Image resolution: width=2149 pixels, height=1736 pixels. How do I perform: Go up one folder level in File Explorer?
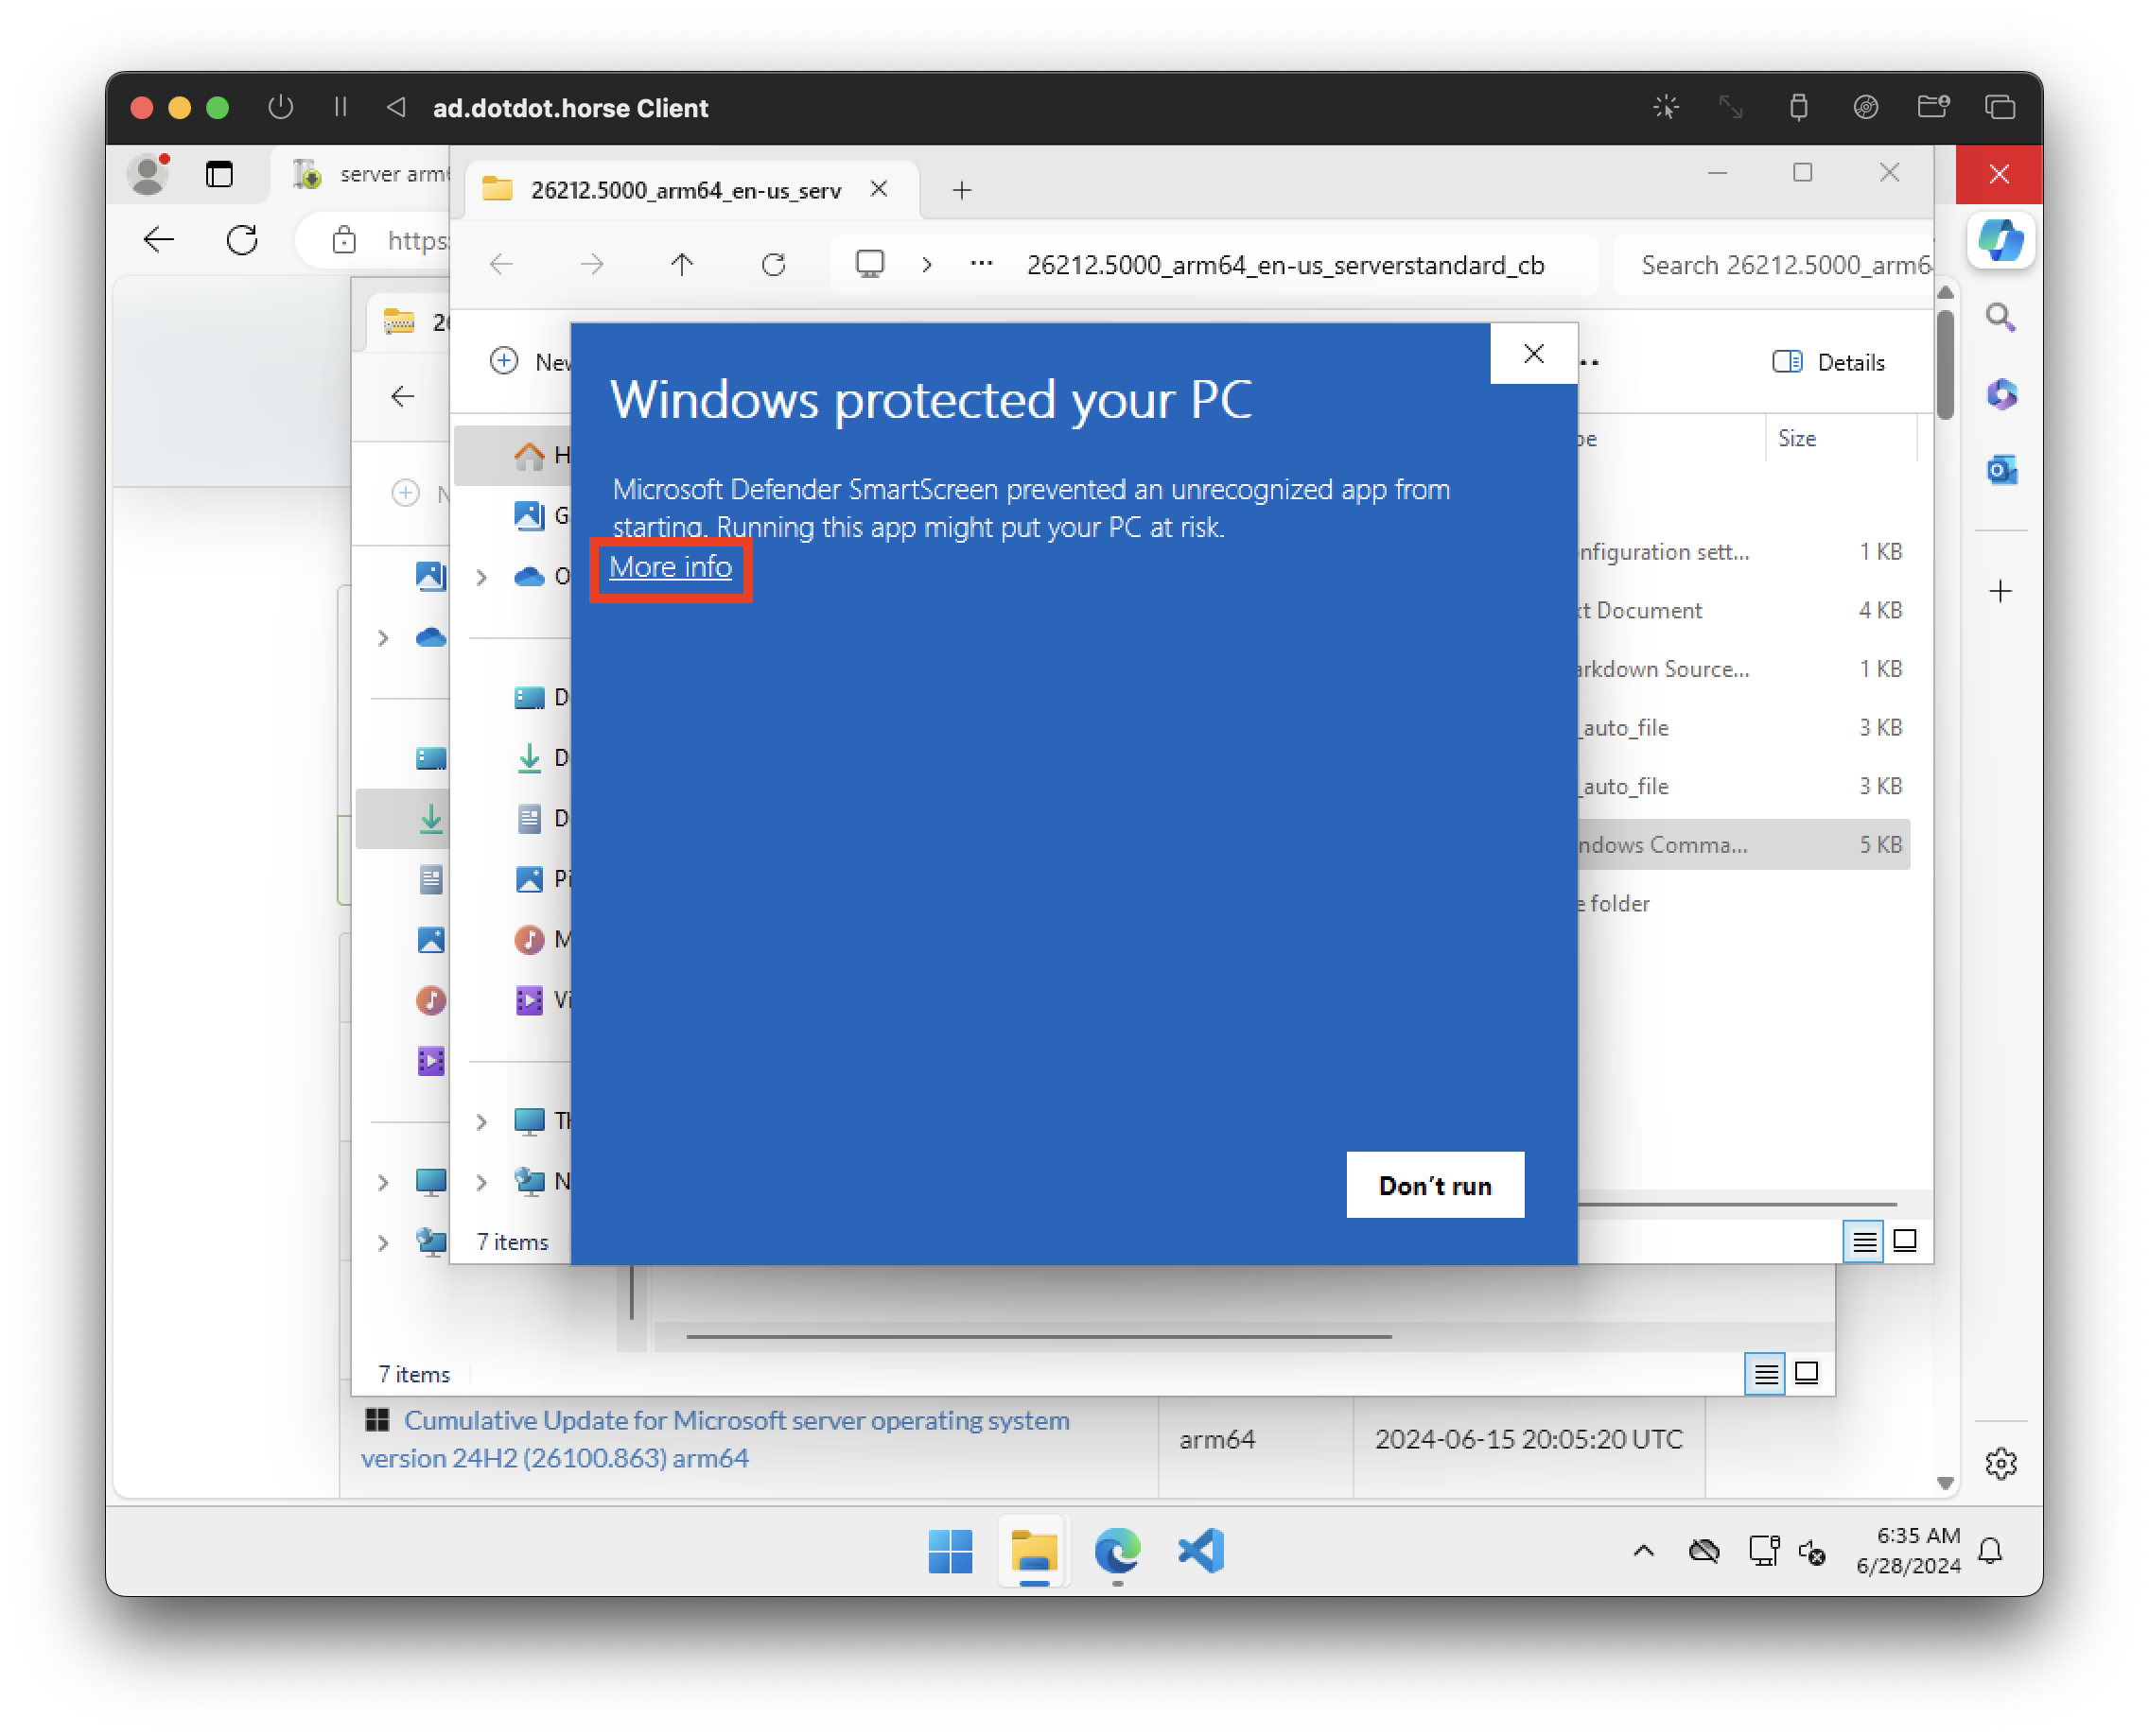[681, 265]
